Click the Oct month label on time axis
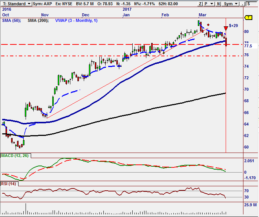The height and width of the screenshot is (217, 259). tap(6, 15)
